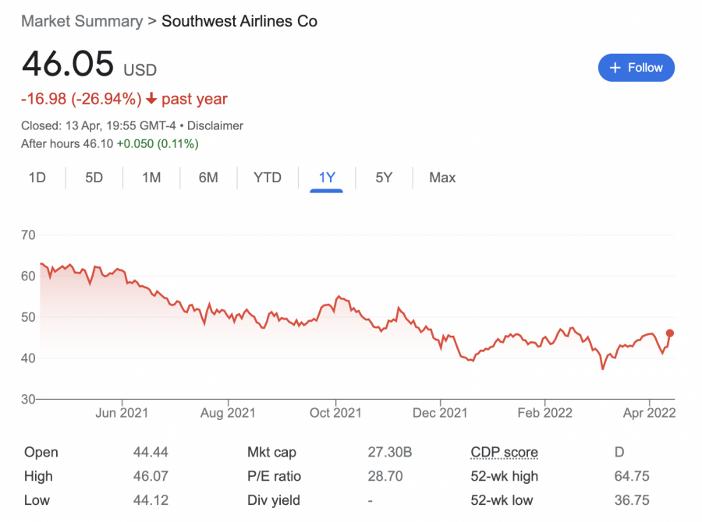
Task: Open the Disclaimer link
Action: point(214,125)
